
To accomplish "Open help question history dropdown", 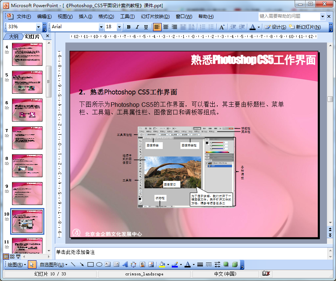I will [x=322, y=16].
